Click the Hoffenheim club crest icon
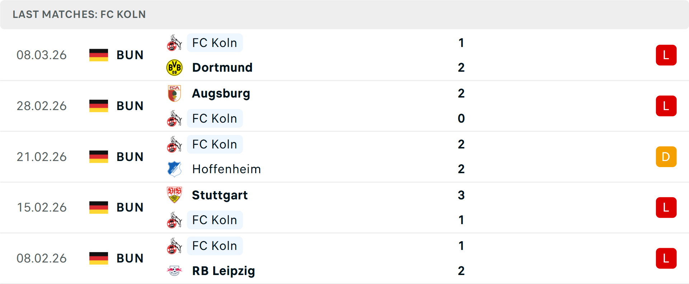The width and height of the screenshot is (689, 284). (x=174, y=169)
